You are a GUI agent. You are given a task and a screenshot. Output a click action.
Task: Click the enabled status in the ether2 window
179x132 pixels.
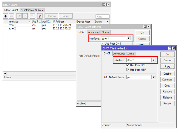tap(107, 125)
